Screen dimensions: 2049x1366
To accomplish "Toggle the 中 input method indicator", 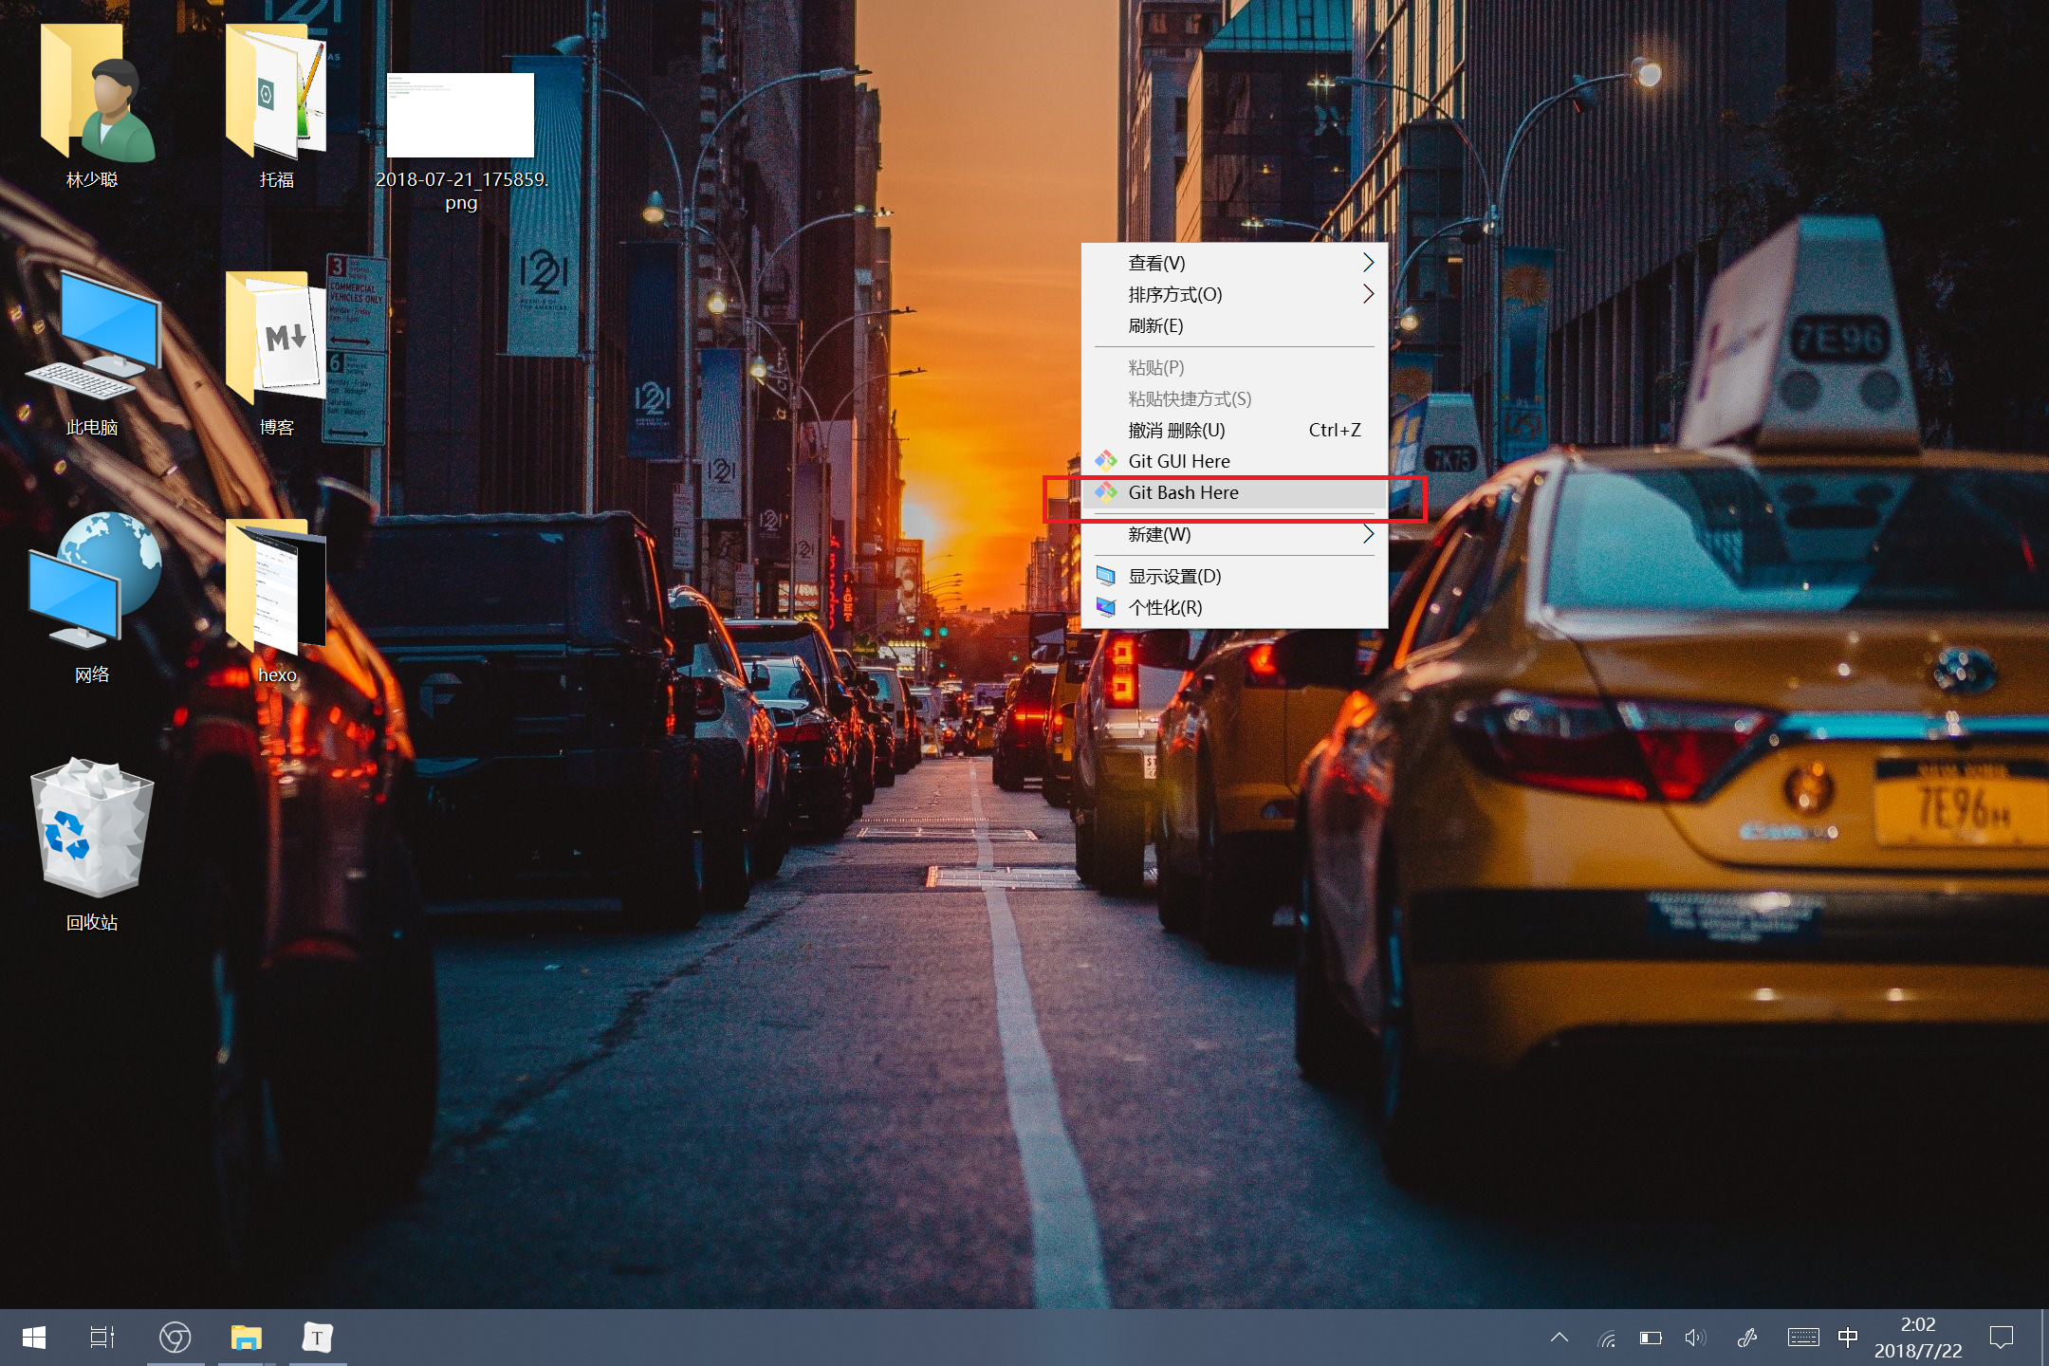I will pos(1847,1338).
